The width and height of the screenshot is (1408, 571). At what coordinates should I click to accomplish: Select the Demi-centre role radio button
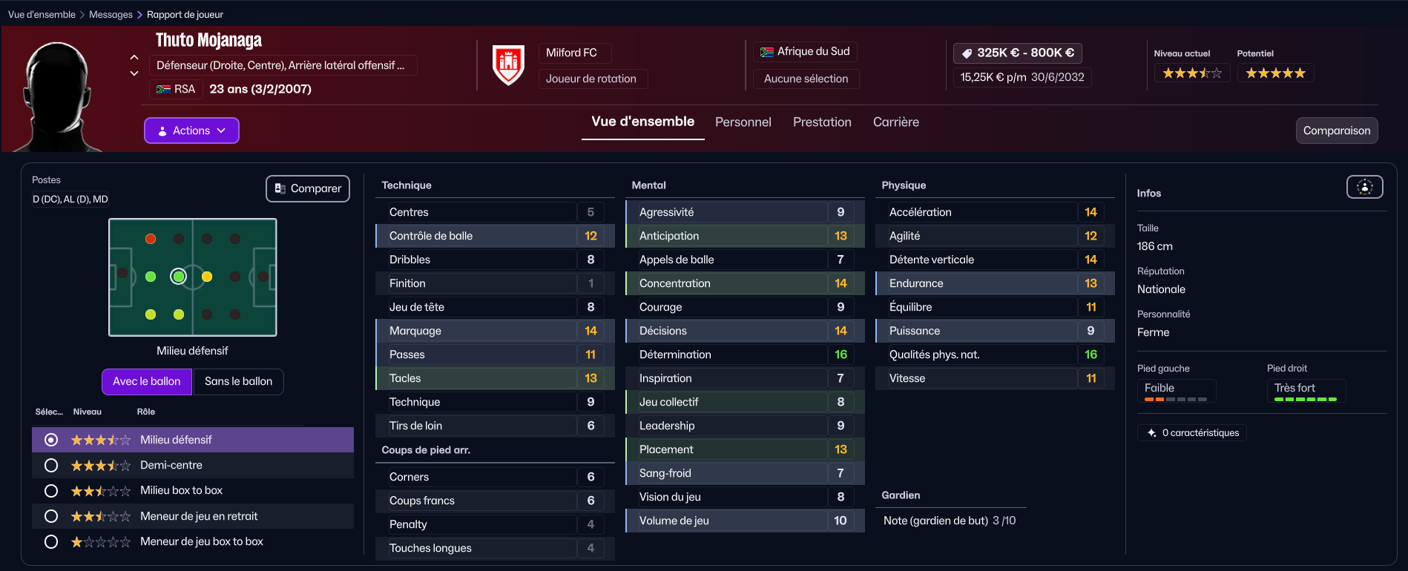51,466
